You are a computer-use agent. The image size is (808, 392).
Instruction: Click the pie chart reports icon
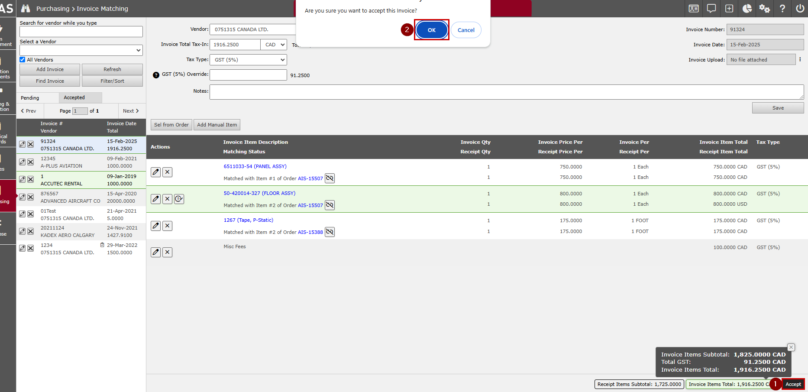747,9
